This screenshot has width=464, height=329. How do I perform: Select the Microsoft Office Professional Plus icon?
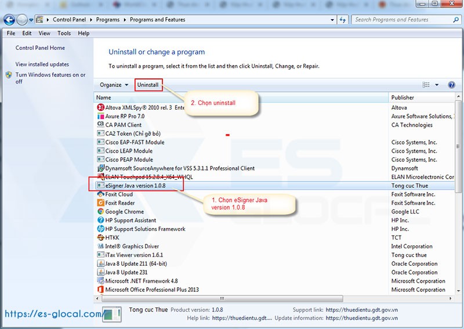click(x=100, y=290)
